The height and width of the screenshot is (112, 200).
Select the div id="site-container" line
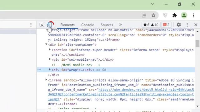coord(72,45)
